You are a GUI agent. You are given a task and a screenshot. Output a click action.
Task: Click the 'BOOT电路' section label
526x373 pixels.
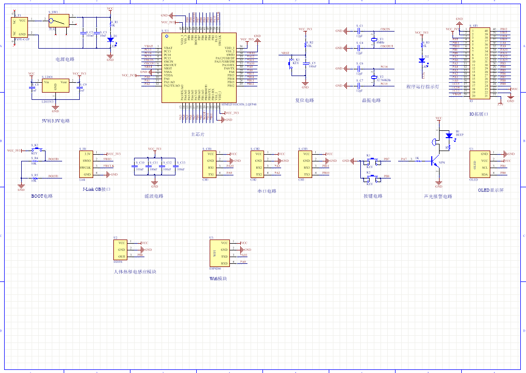pyautogui.click(x=42, y=196)
